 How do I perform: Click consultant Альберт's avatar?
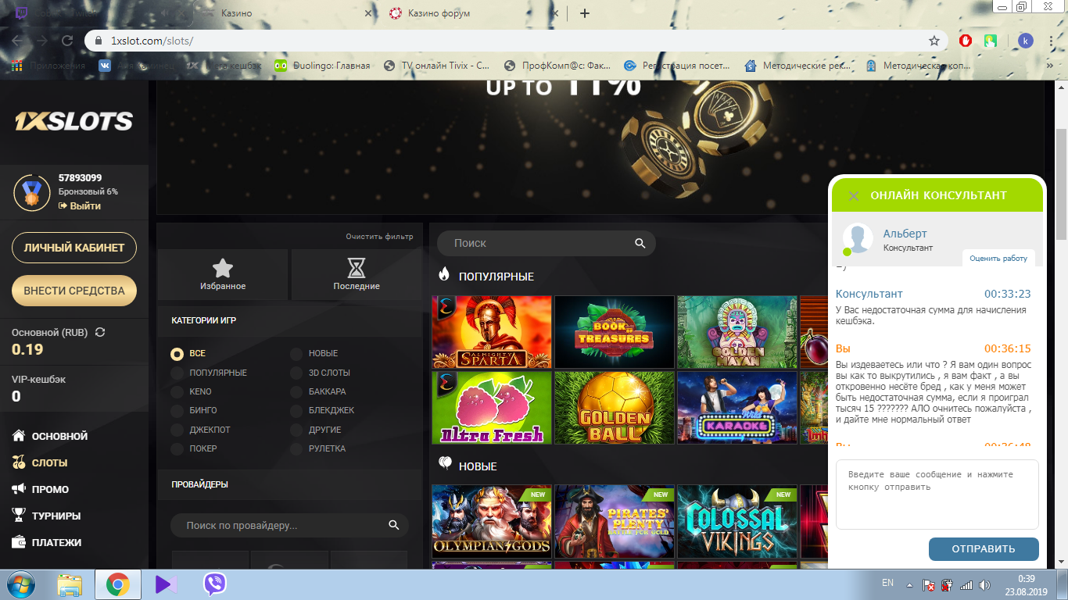(x=858, y=239)
